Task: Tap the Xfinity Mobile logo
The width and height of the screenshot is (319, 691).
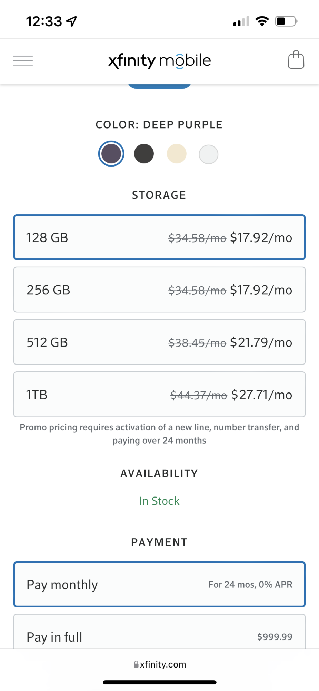Action: coord(159,61)
